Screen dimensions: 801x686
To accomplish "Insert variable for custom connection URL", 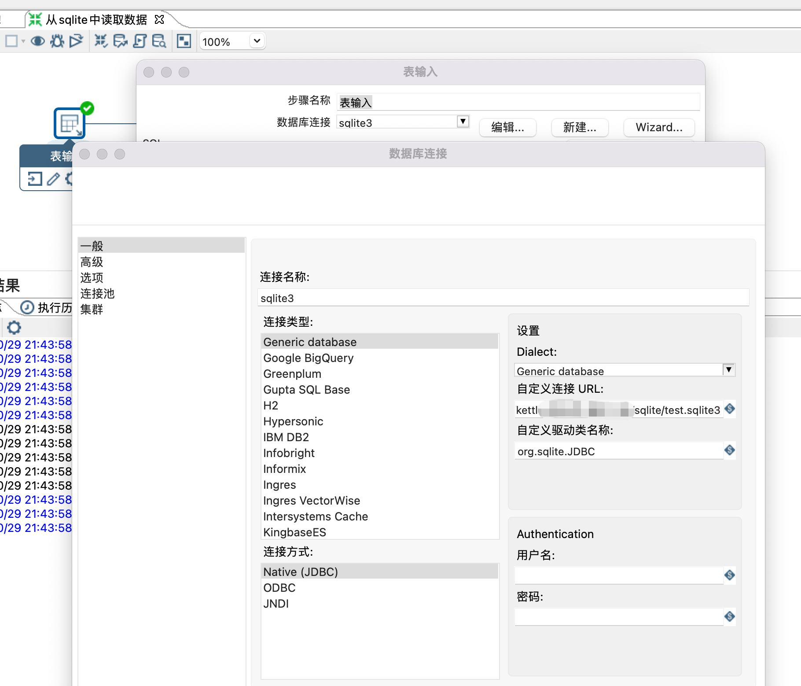I will point(730,409).
